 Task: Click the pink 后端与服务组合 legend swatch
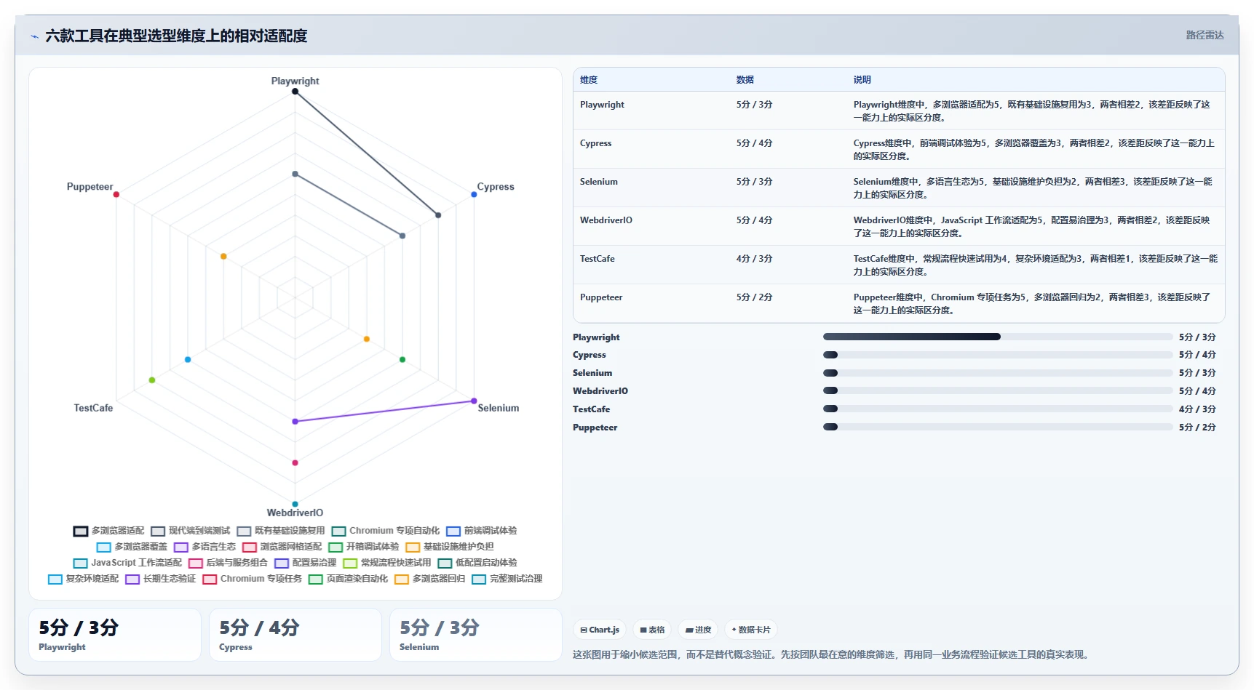click(195, 563)
